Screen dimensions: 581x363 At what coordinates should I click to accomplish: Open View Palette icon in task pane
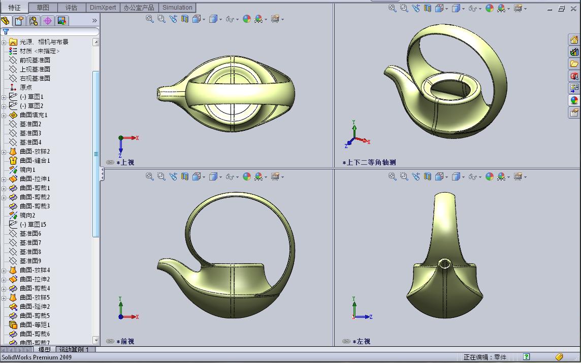coord(574,88)
